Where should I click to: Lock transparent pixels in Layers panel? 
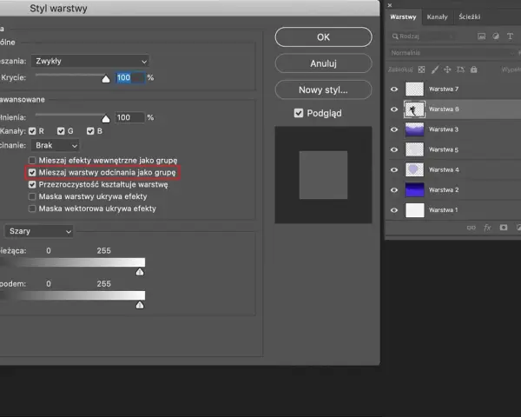point(421,69)
